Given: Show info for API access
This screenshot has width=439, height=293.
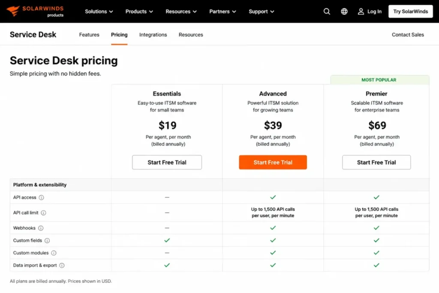Looking at the screenshot, I should [42, 197].
